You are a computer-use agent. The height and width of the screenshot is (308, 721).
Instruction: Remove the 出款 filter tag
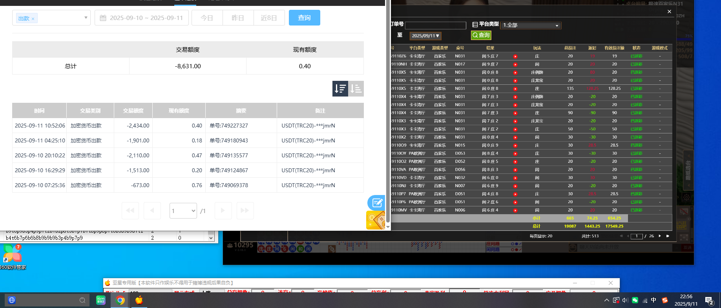pyautogui.click(x=33, y=19)
